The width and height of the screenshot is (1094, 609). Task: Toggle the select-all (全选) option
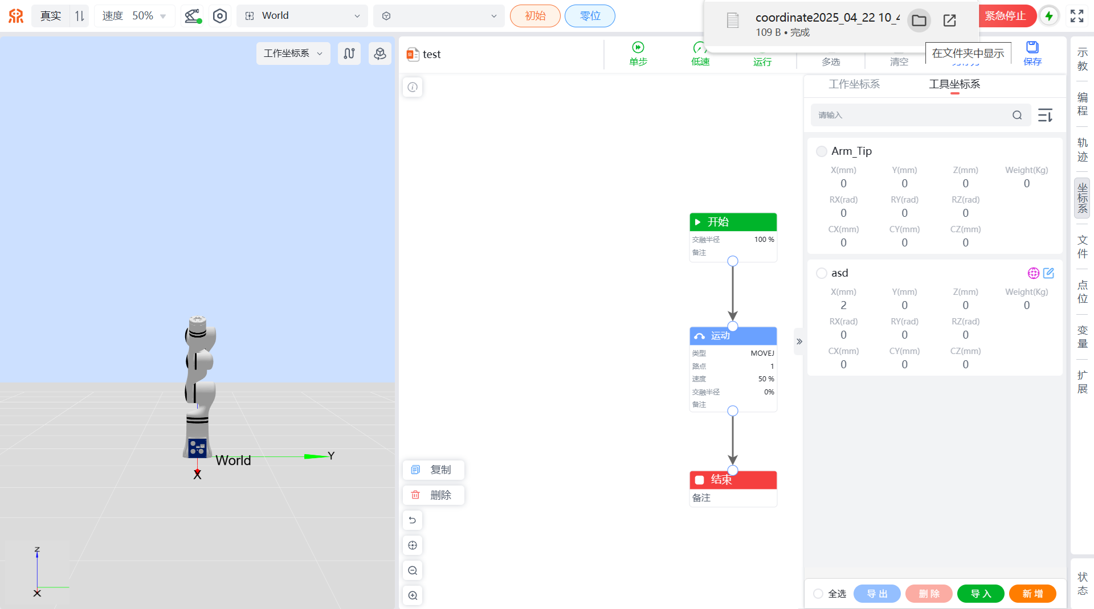pos(818,594)
